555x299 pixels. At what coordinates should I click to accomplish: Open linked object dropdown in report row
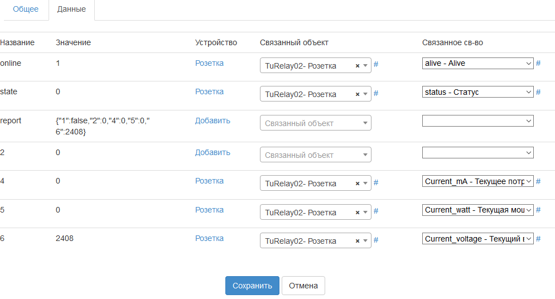click(315, 123)
